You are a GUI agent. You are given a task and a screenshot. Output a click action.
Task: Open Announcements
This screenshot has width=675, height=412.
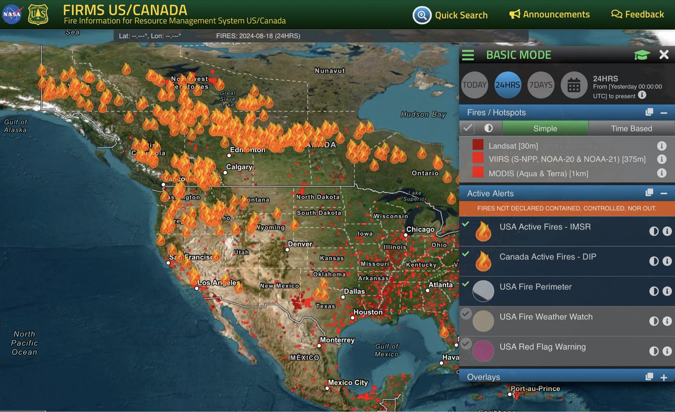click(550, 15)
